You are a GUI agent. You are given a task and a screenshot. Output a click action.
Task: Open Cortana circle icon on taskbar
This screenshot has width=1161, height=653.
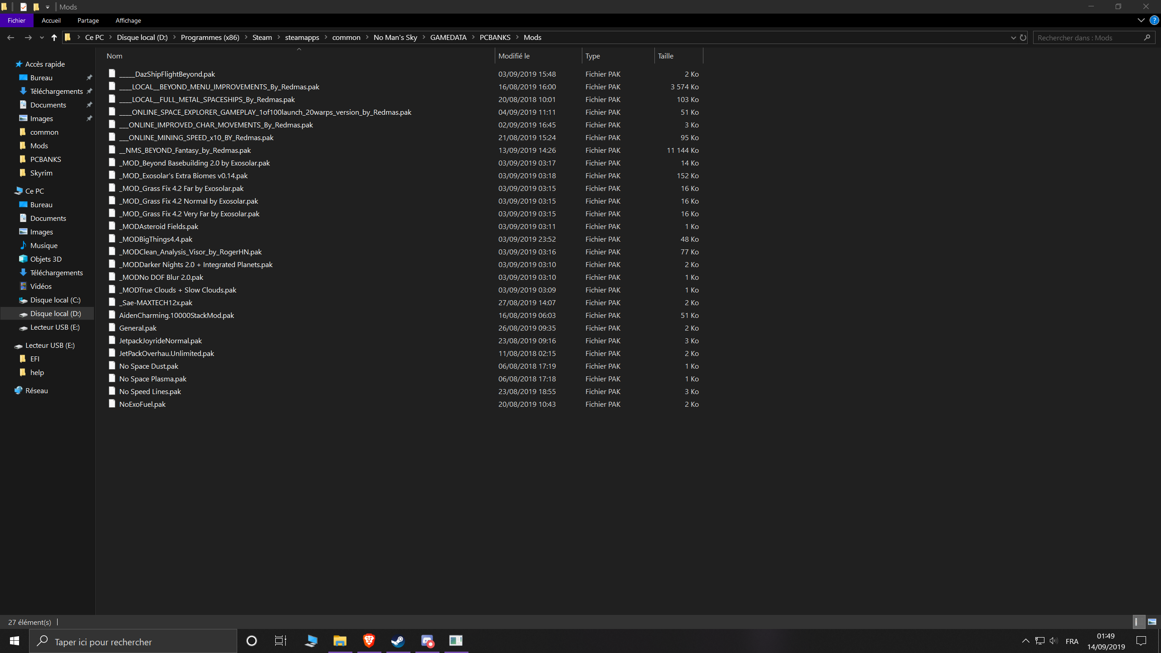251,641
